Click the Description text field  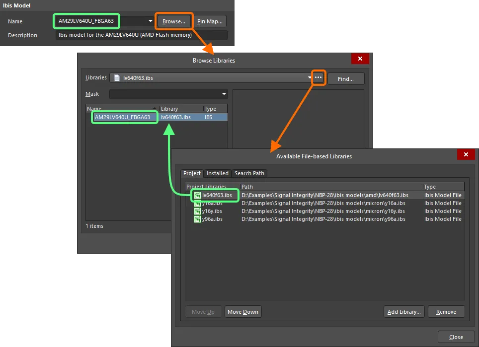142,35
